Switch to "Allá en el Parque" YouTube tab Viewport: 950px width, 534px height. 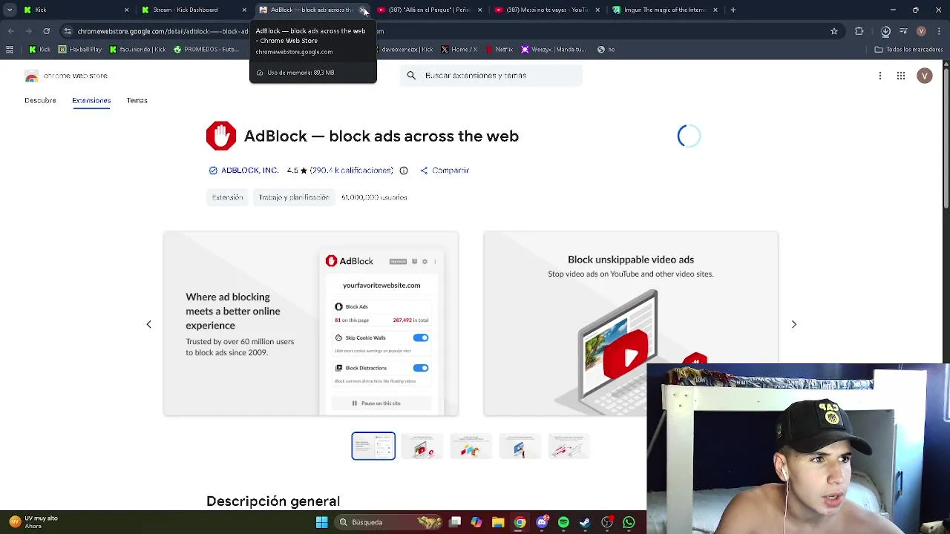428,10
